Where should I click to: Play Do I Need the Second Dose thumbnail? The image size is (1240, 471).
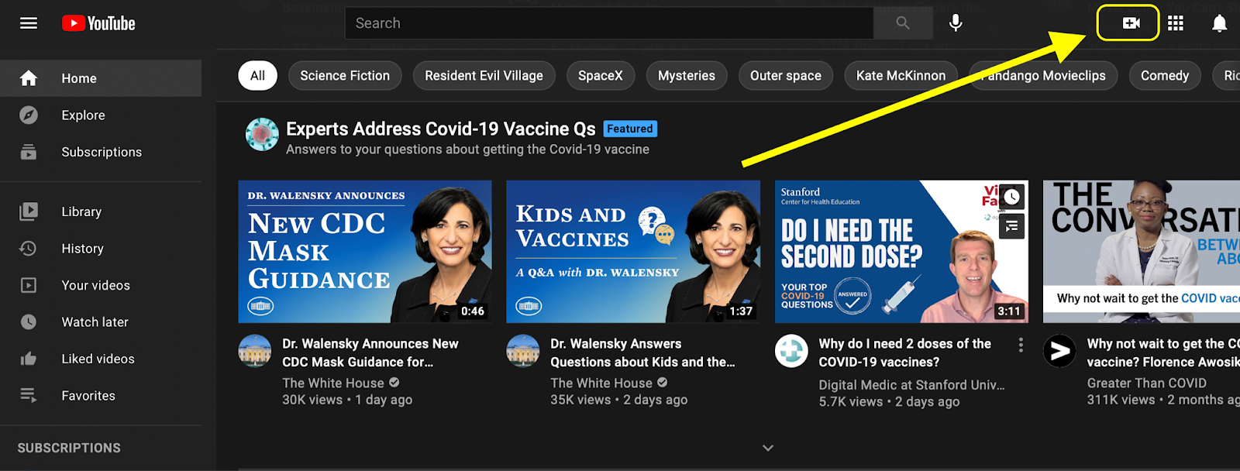point(901,252)
